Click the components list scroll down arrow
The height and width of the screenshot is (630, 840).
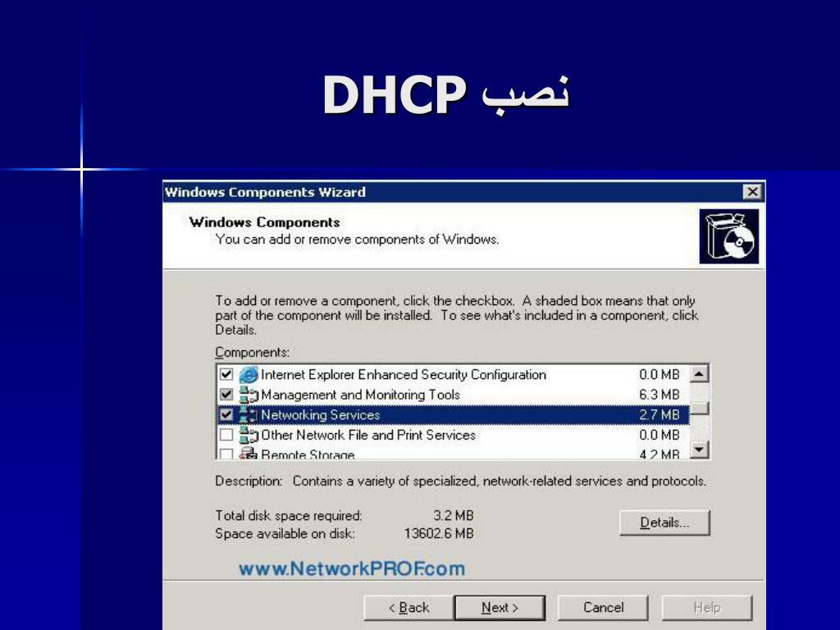[x=700, y=449]
